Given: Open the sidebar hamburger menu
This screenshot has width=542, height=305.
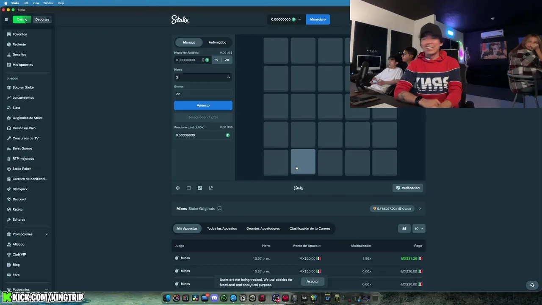Looking at the screenshot, I should click(x=6, y=19).
